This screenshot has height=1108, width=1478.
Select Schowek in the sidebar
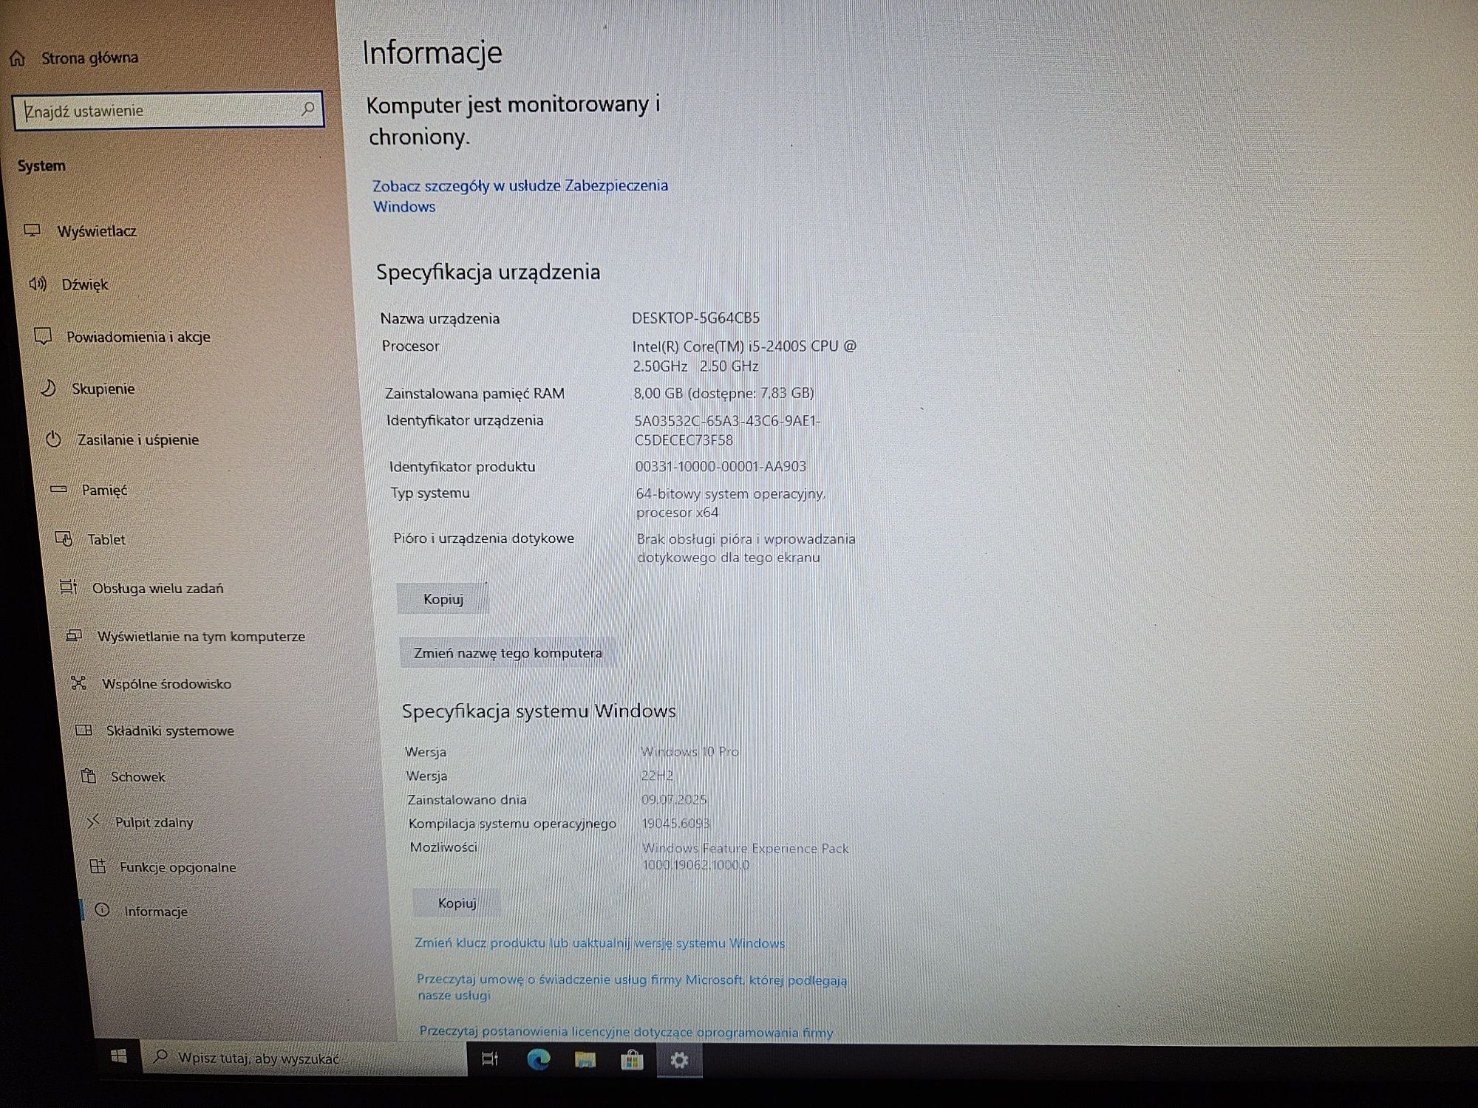[x=138, y=776]
